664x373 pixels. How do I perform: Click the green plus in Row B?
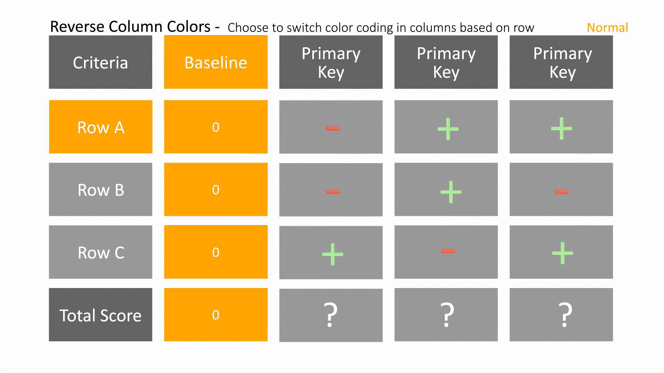[451, 192]
